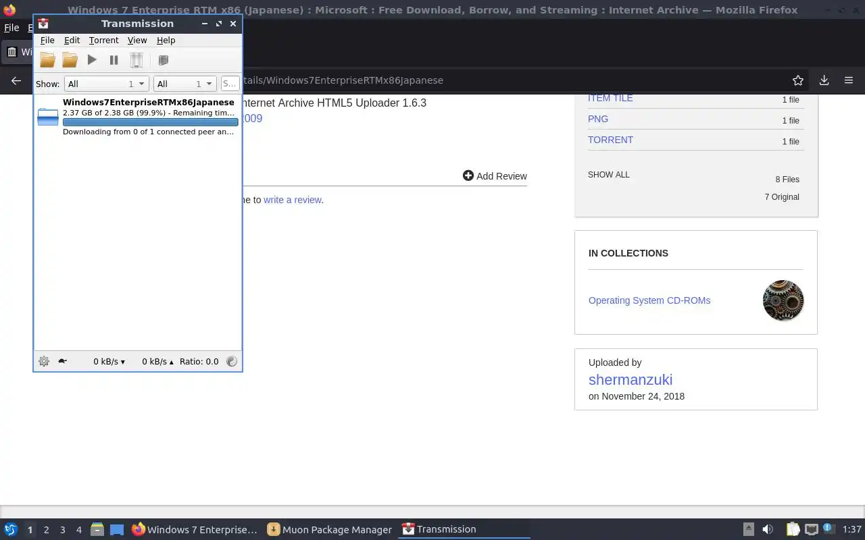This screenshot has width=865, height=540.
Task: Click the 0 kB/s upload speed indicator
Action: 157,361
